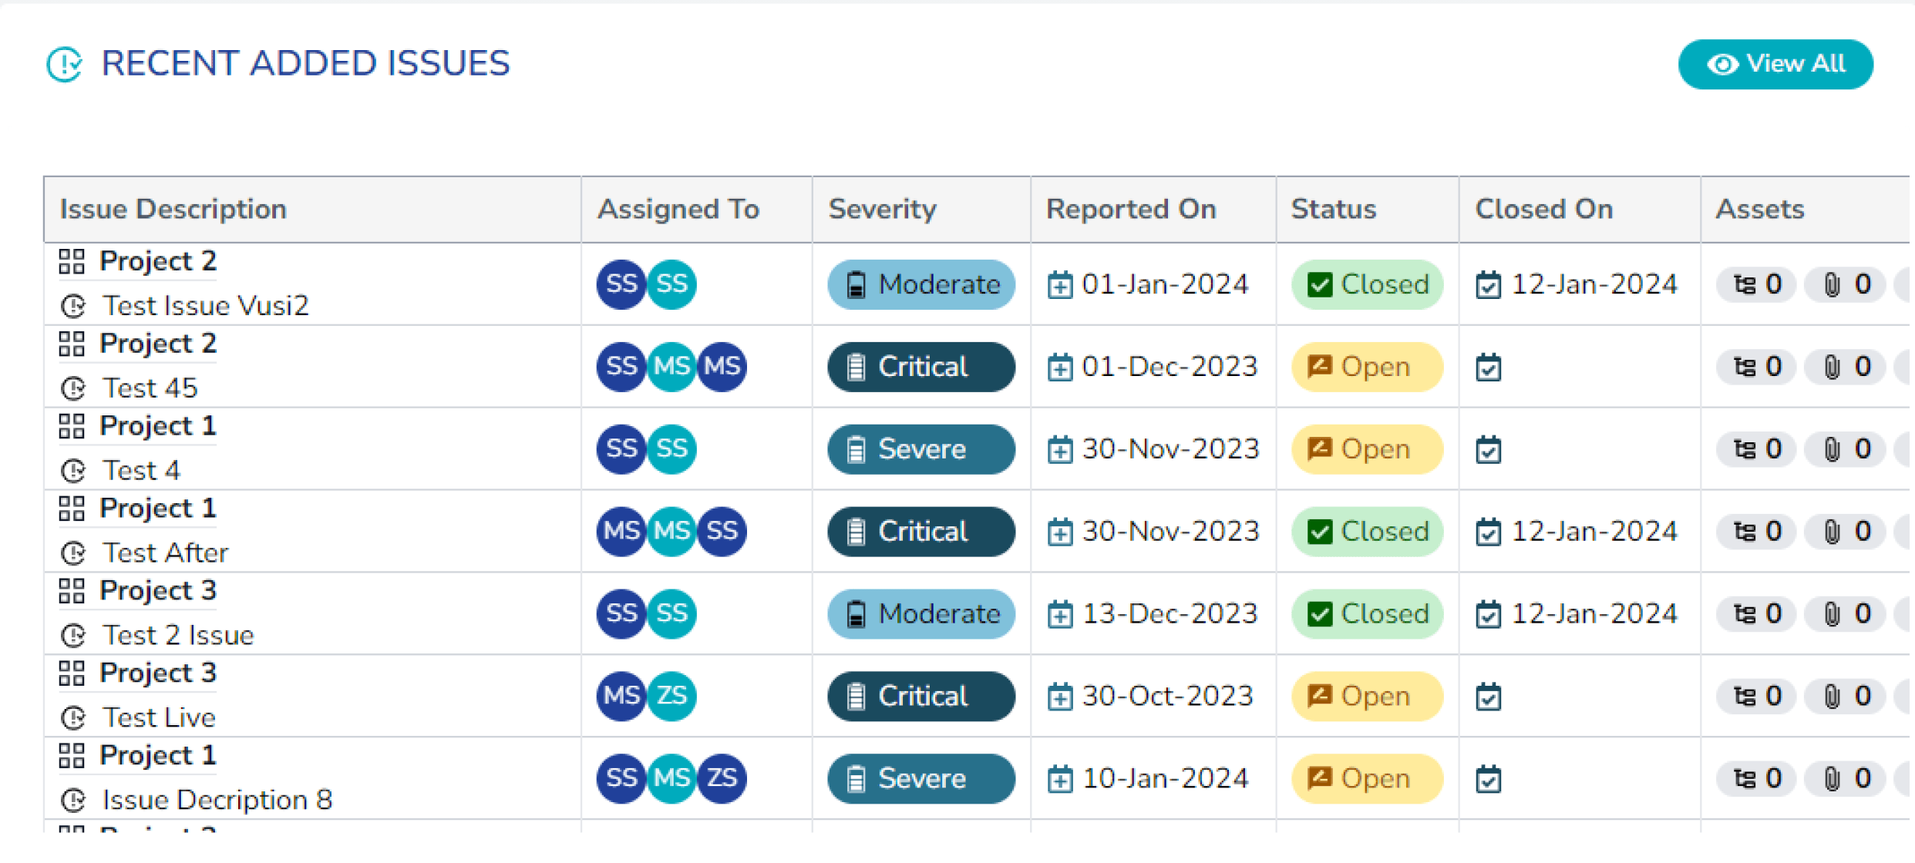This screenshot has width=1915, height=863.
Task: Click the hierarchy assets badge in the Test After row
Action: [x=1756, y=532]
